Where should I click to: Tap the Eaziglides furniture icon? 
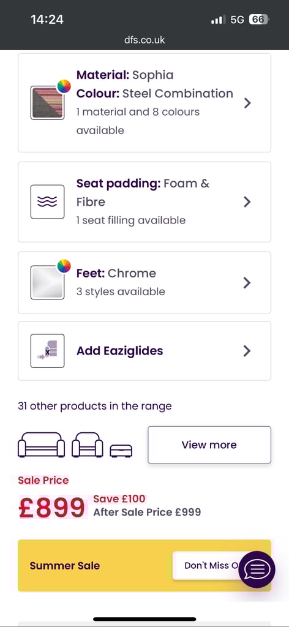[47, 351]
